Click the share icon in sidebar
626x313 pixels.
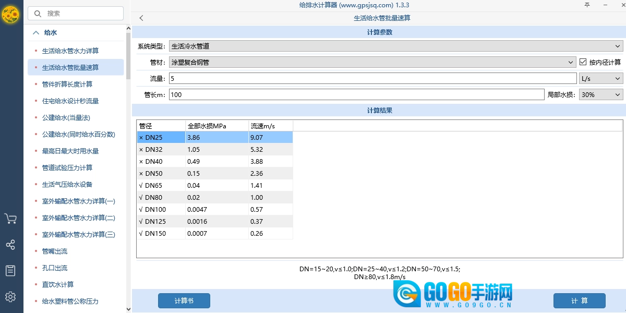(x=10, y=245)
